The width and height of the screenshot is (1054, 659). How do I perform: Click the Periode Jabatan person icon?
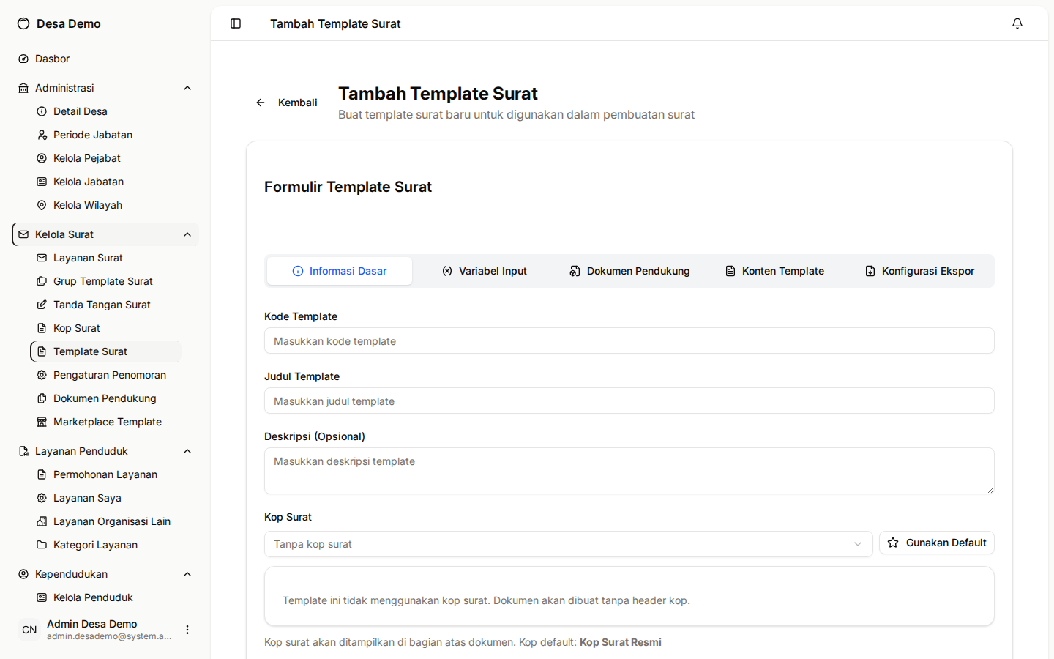42,135
